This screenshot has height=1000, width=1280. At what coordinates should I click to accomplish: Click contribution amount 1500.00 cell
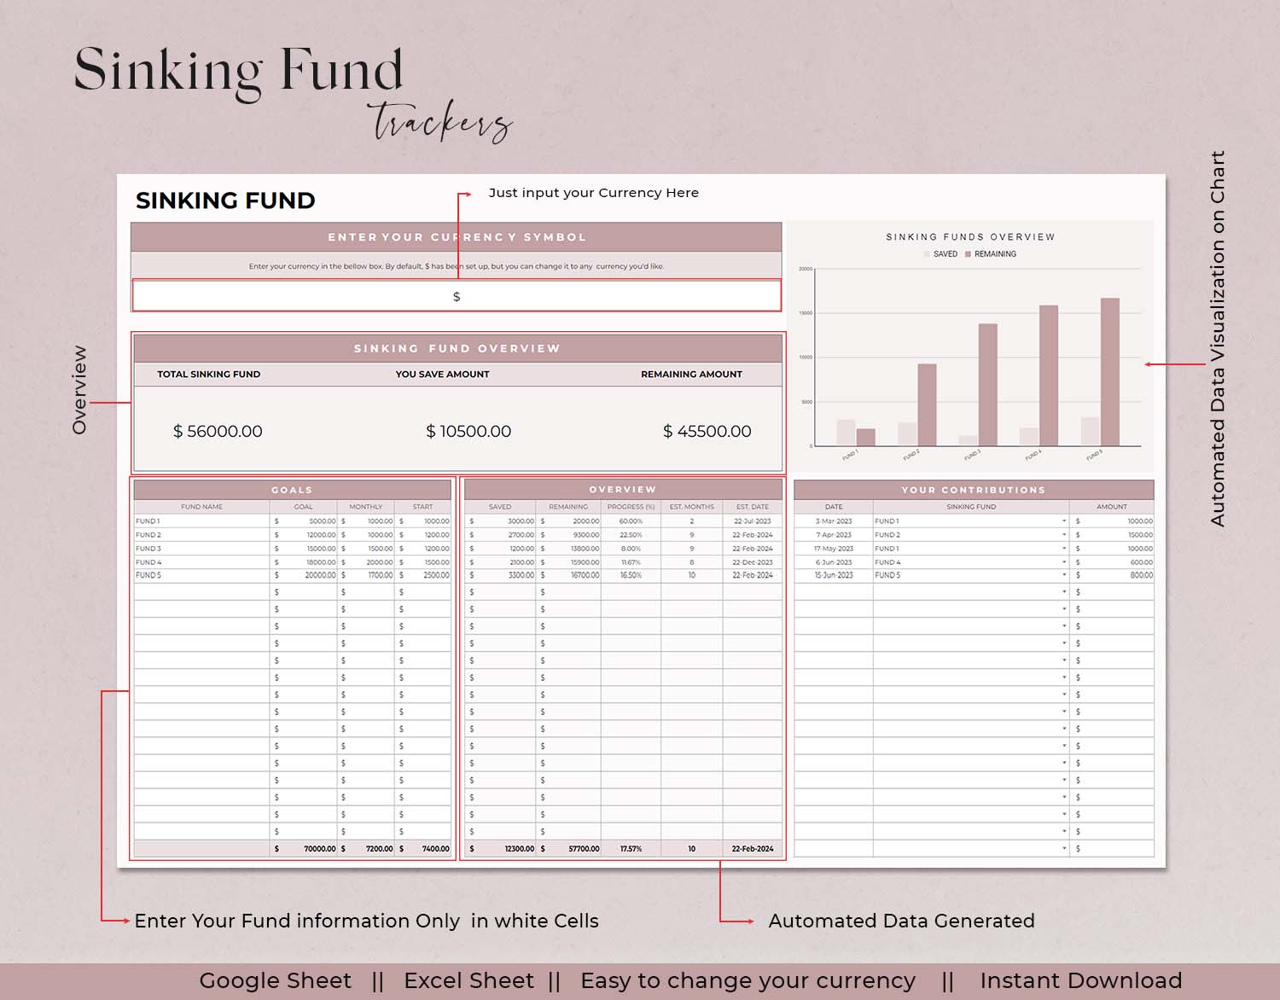point(1112,535)
